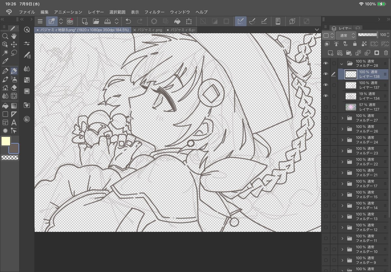The image size is (391, 272).
Task: Open canvas tab list chevron dropdown
Action: (317, 30)
